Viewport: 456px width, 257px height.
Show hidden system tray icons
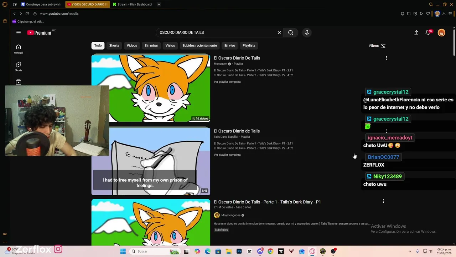tap(410, 251)
